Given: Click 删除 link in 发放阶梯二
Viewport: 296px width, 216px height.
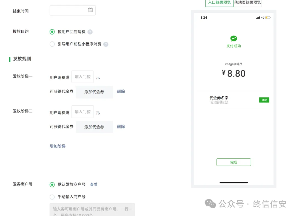Looking at the screenshot, I should (121, 127).
